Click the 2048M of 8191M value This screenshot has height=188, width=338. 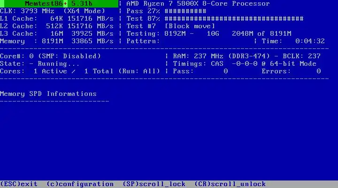[x=261, y=34]
